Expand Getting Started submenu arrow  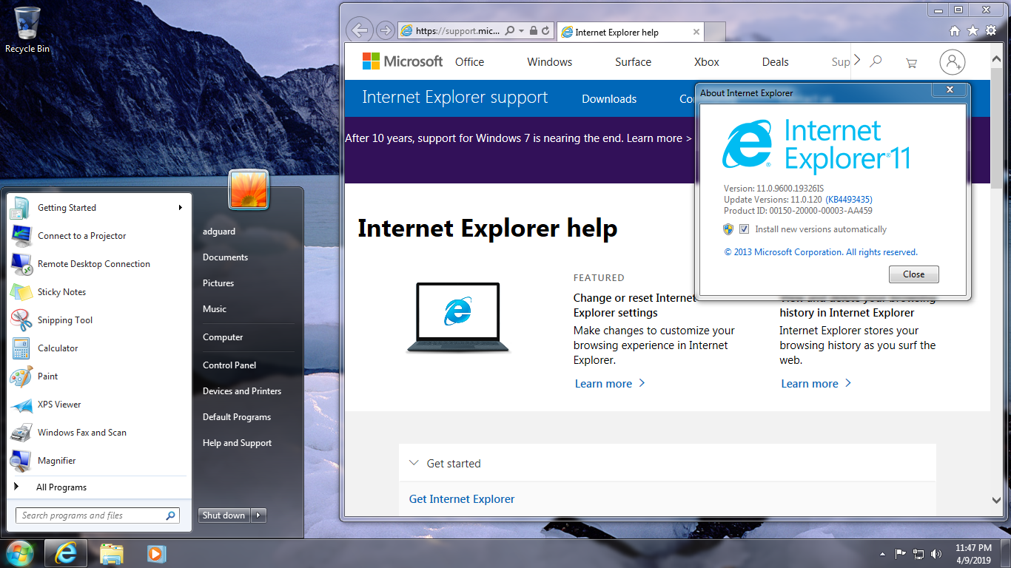(x=180, y=208)
